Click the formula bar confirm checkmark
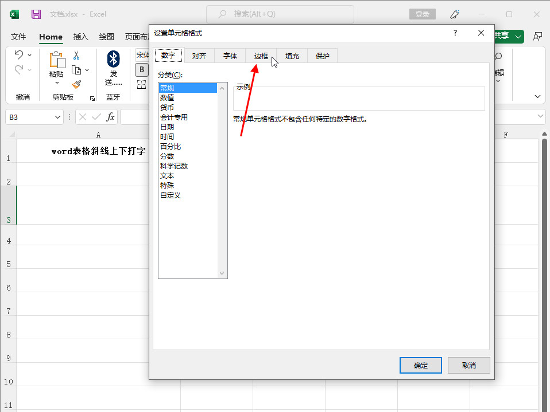The width and height of the screenshot is (550, 412). pyautogui.click(x=96, y=117)
